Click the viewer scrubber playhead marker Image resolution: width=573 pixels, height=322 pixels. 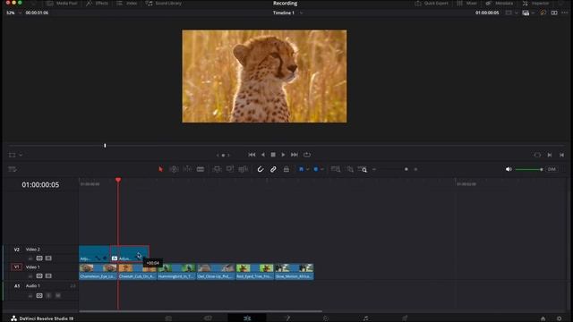105,145
